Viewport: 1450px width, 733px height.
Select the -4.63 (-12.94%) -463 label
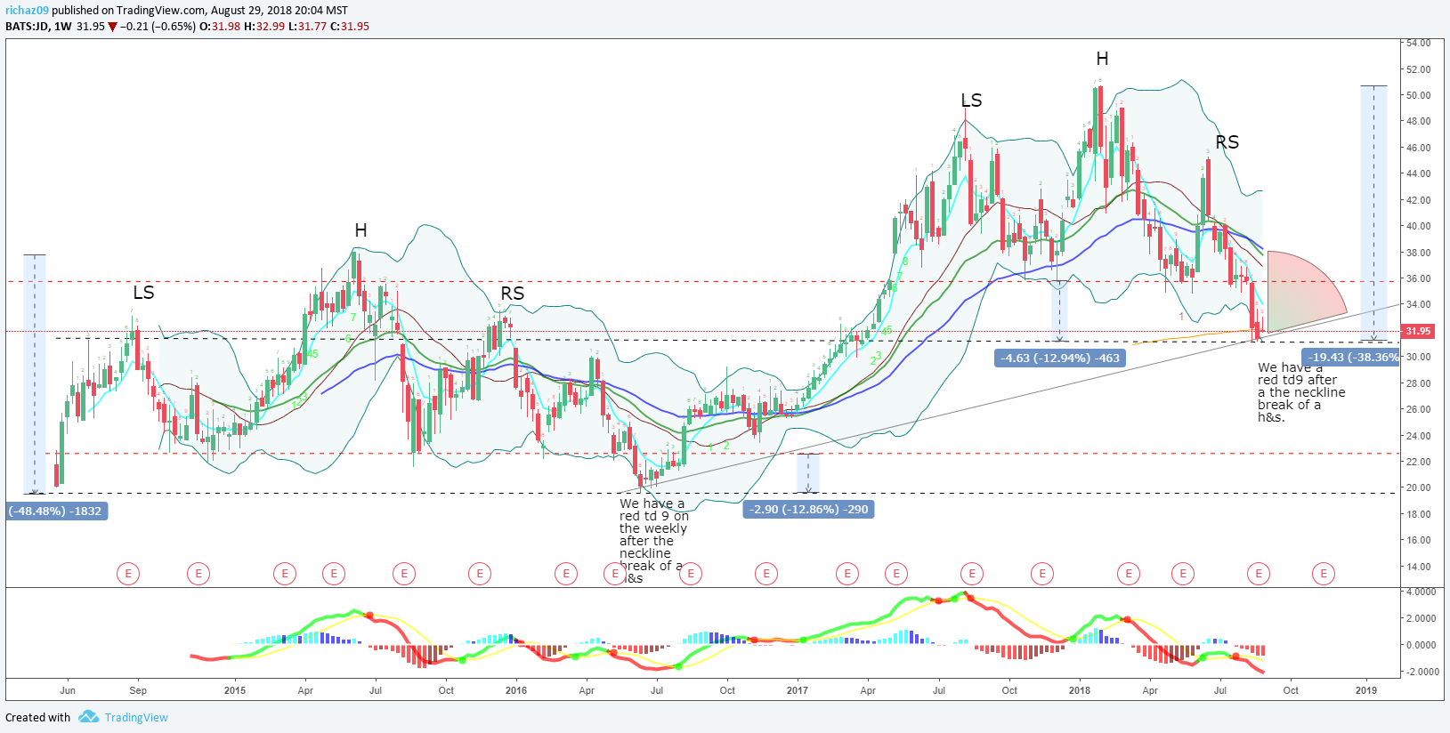tap(1060, 358)
